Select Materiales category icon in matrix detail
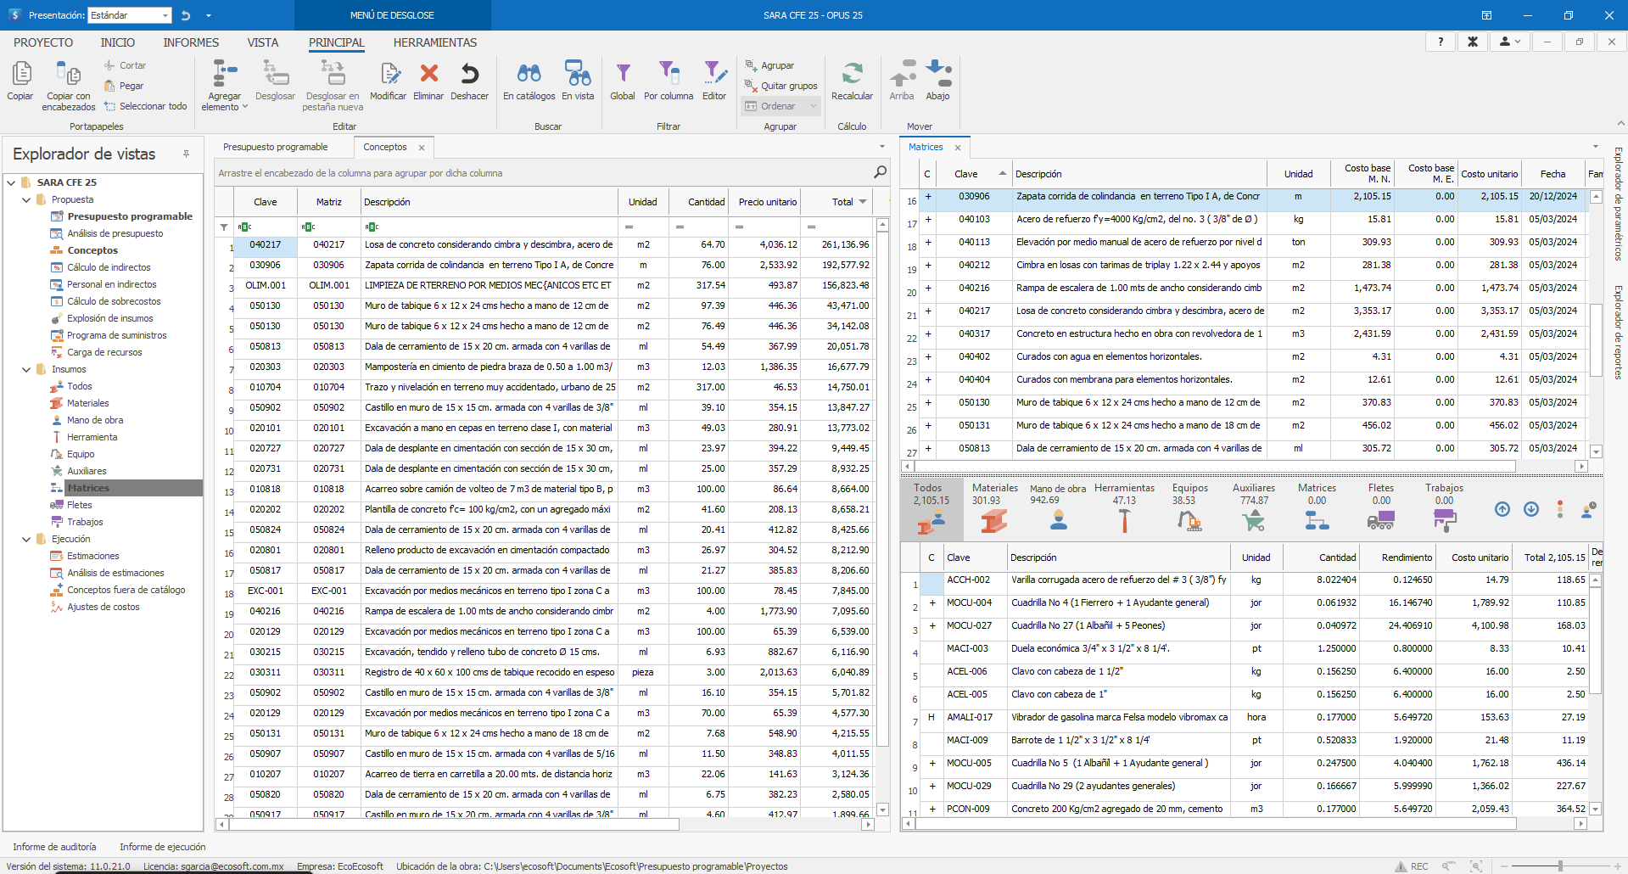The height and width of the screenshot is (874, 1628). pos(993,521)
